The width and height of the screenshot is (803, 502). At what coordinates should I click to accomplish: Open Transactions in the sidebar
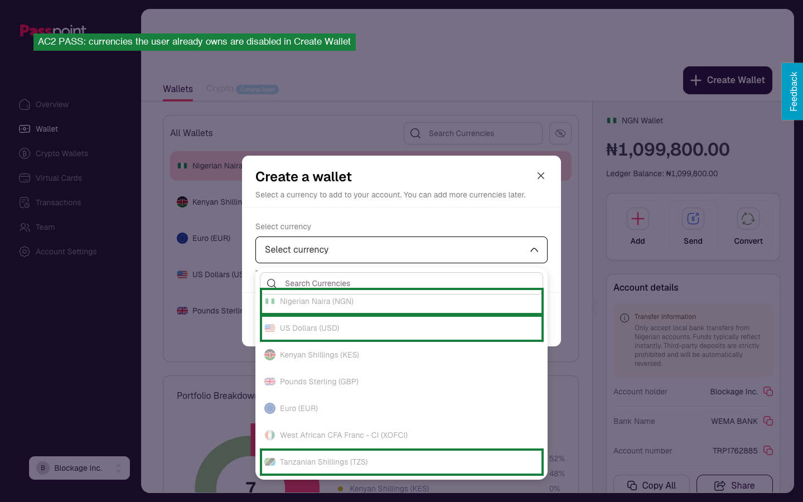click(50, 202)
